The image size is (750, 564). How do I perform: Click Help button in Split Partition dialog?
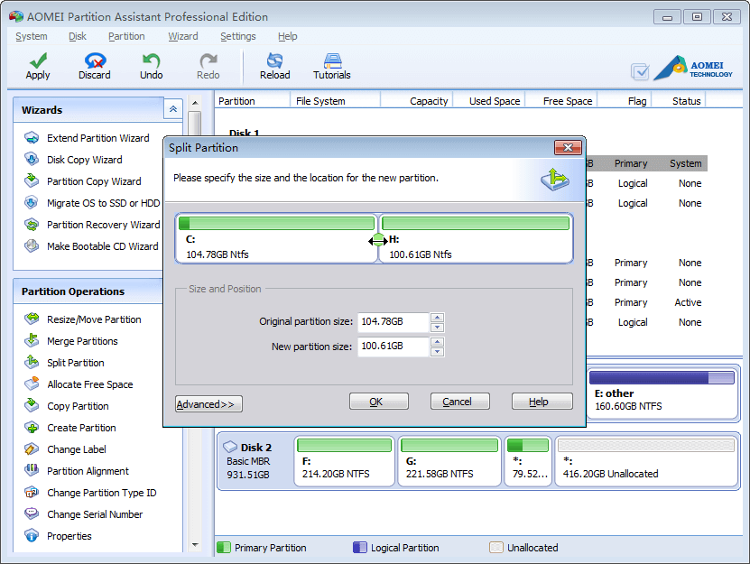tap(542, 402)
